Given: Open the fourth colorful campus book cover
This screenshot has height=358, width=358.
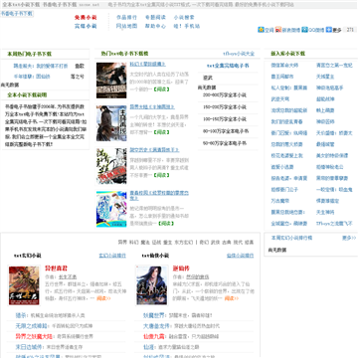Looking at the screenshot, I should (111, 209).
